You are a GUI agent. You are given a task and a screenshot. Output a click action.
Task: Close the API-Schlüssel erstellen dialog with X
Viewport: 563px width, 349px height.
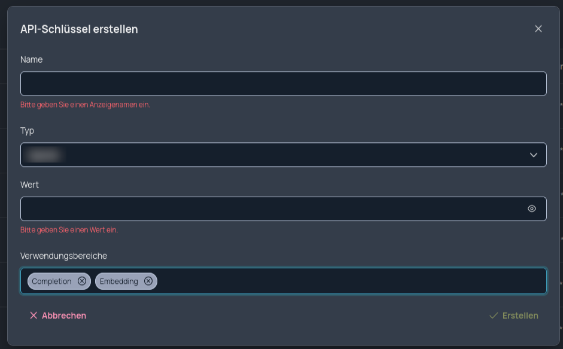click(538, 29)
